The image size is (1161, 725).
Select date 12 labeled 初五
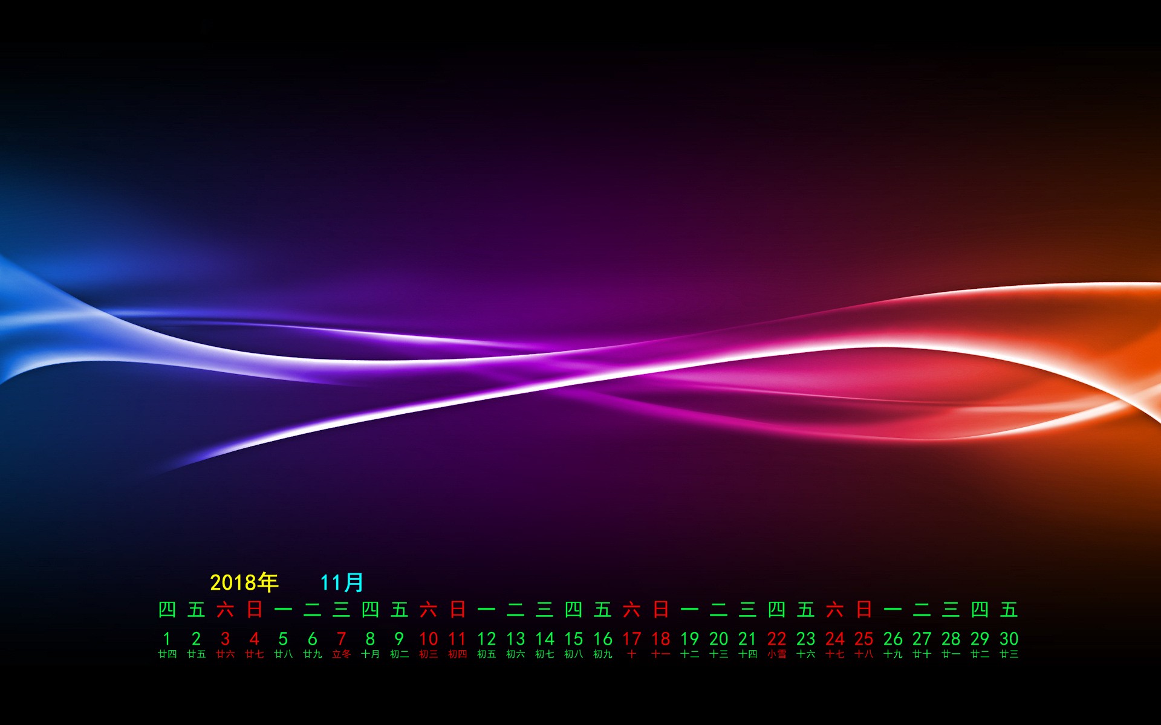[x=486, y=639]
